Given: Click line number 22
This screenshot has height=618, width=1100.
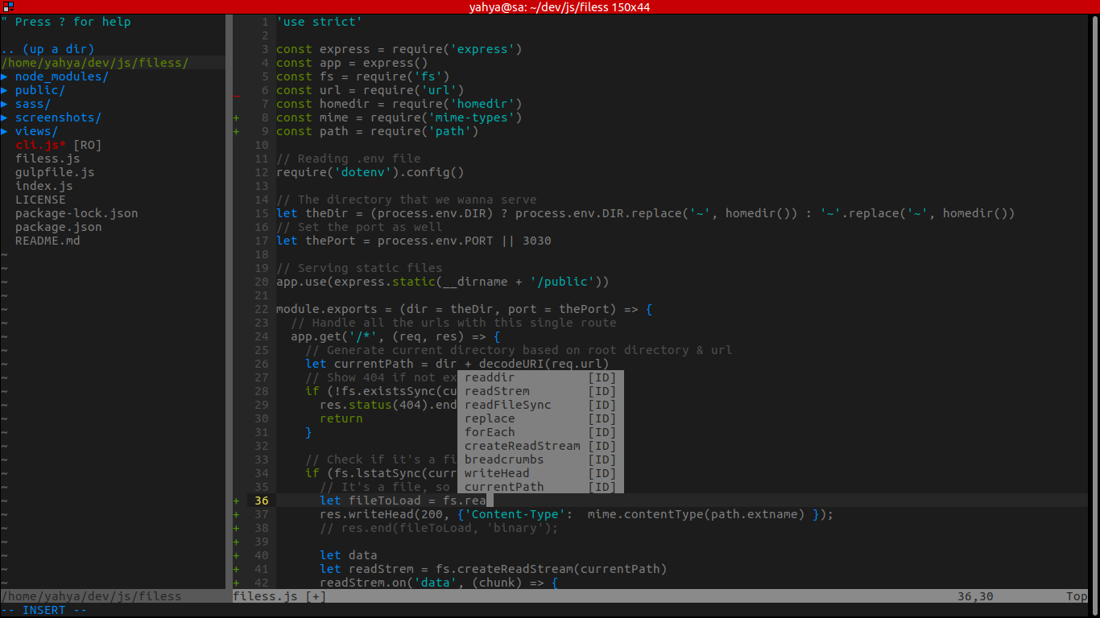Looking at the screenshot, I should pyautogui.click(x=261, y=309).
